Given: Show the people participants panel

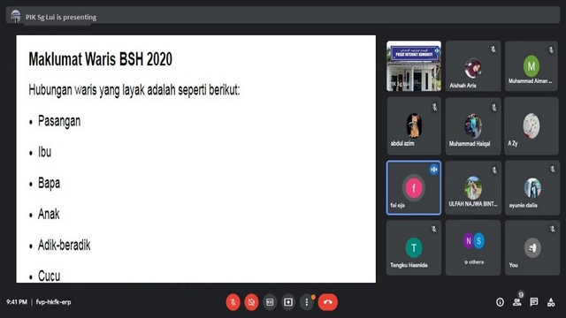Looking at the screenshot, I should [516, 302].
